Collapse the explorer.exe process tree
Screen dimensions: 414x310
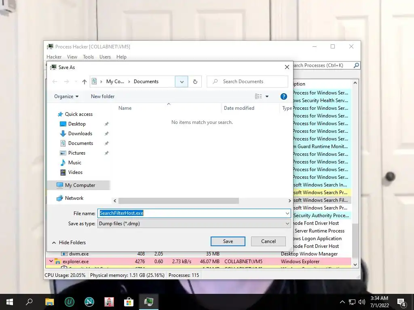click(51, 262)
